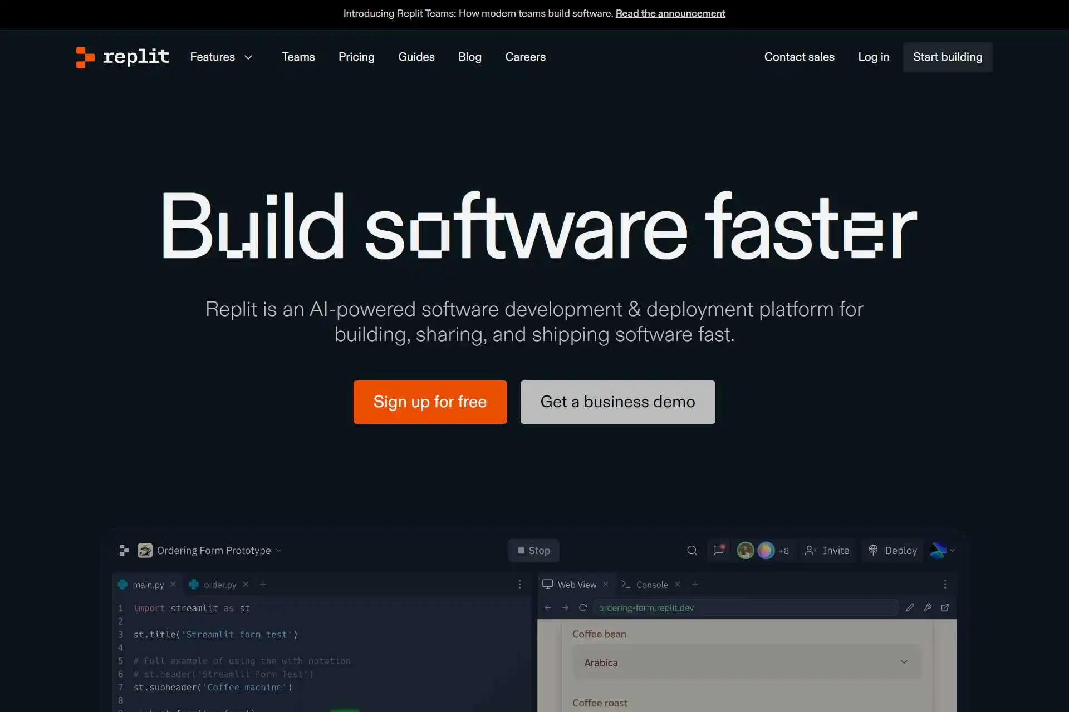Show the +8 more collaborators
Screen dimensions: 1069x712
point(783,551)
